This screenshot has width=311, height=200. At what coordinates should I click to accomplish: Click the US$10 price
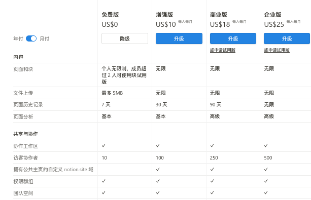[x=165, y=24]
